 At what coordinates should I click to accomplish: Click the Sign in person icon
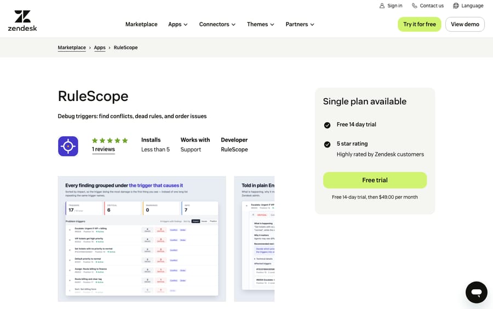click(x=382, y=5)
